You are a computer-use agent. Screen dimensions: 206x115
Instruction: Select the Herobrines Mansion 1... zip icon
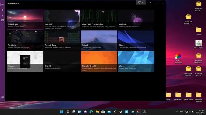click(x=199, y=58)
